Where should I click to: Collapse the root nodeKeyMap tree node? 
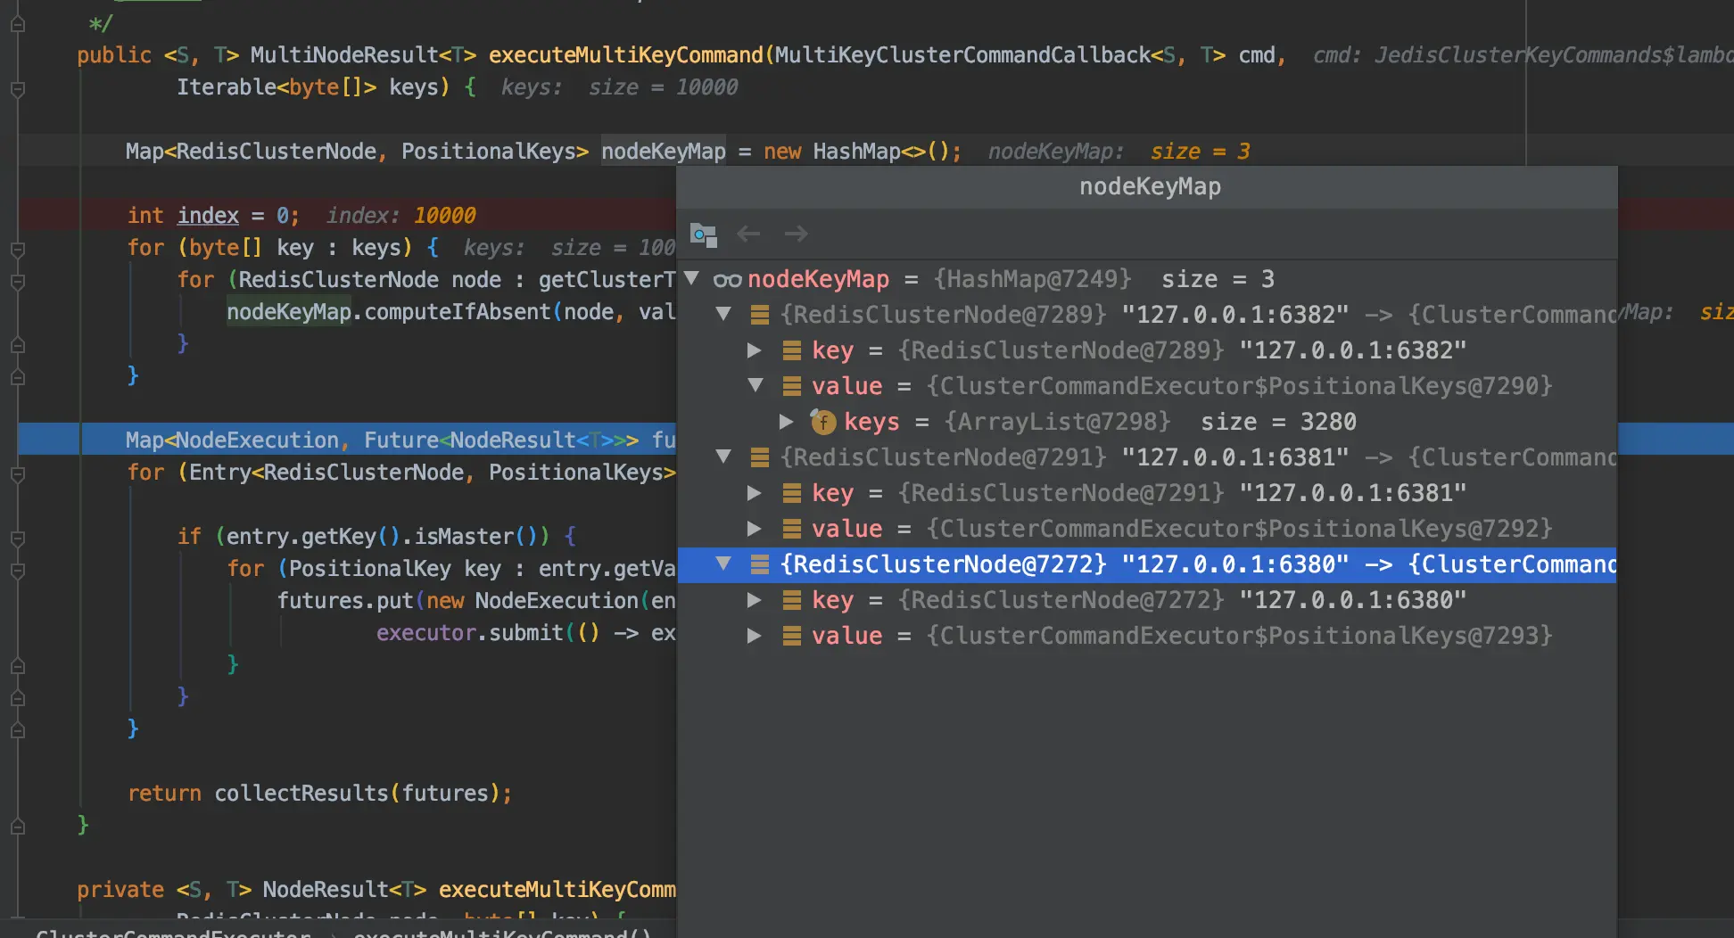(691, 279)
